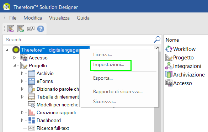Click the language translation toolbar icon
The image size is (208, 132).
pyautogui.click(x=31, y=29)
